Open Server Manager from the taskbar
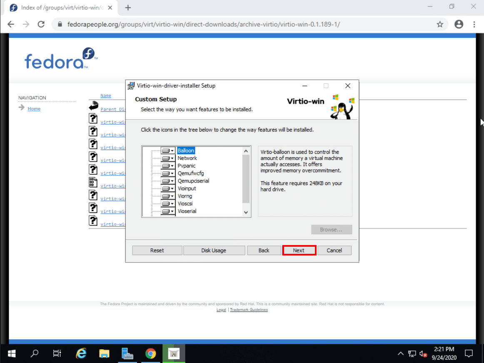This screenshot has width=484, height=363. point(127,353)
